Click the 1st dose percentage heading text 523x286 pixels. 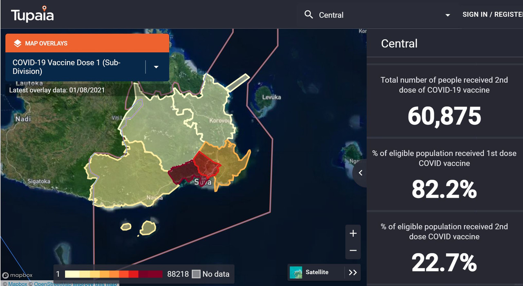point(444,158)
